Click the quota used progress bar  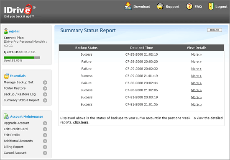pyautogui.click(x=22, y=57)
